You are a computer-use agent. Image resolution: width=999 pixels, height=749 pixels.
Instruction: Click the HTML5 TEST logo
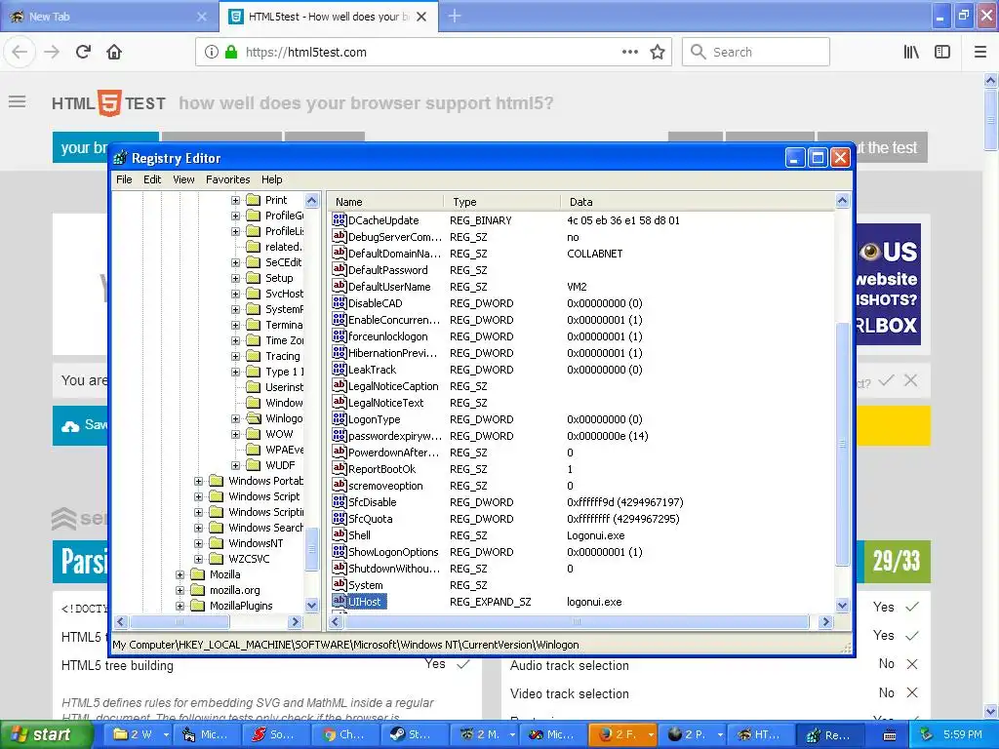click(108, 102)
